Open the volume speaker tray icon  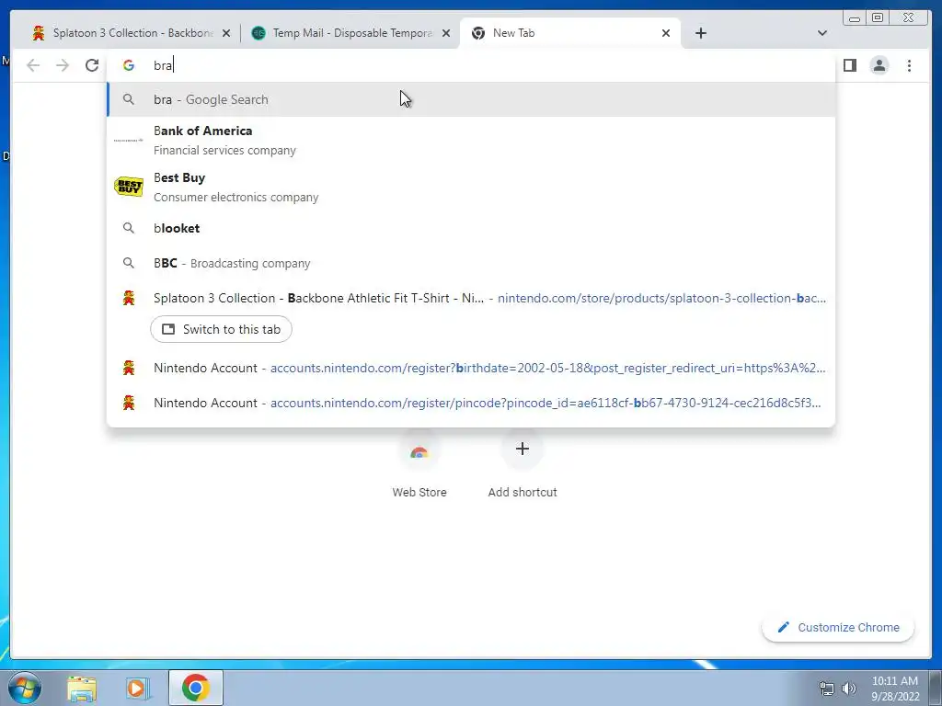(x=848, y=689)
